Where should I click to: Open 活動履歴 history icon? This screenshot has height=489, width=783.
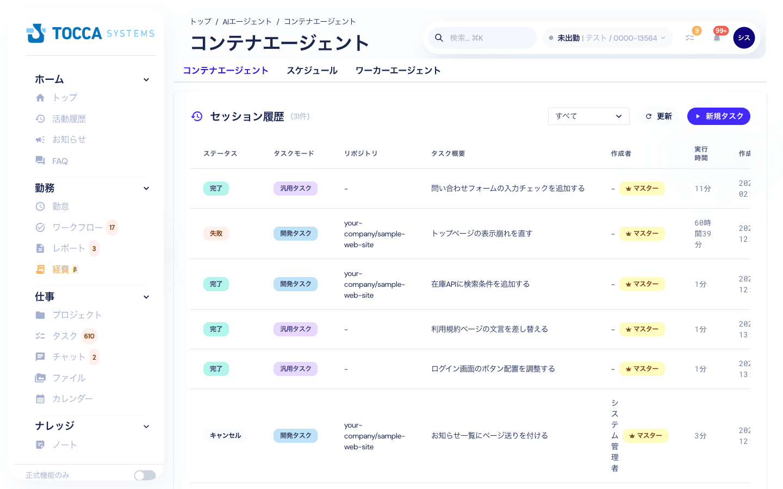(x=40, y=118)
